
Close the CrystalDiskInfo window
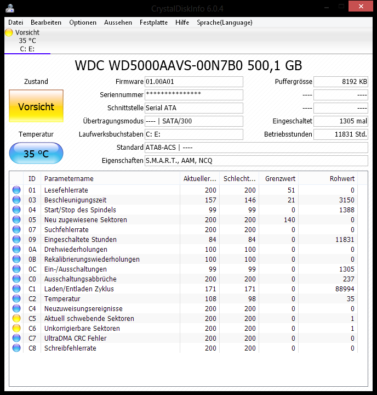(361, 6)
